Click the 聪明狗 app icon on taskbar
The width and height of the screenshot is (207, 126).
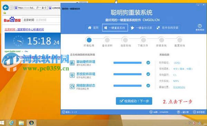tap(31, 123)
